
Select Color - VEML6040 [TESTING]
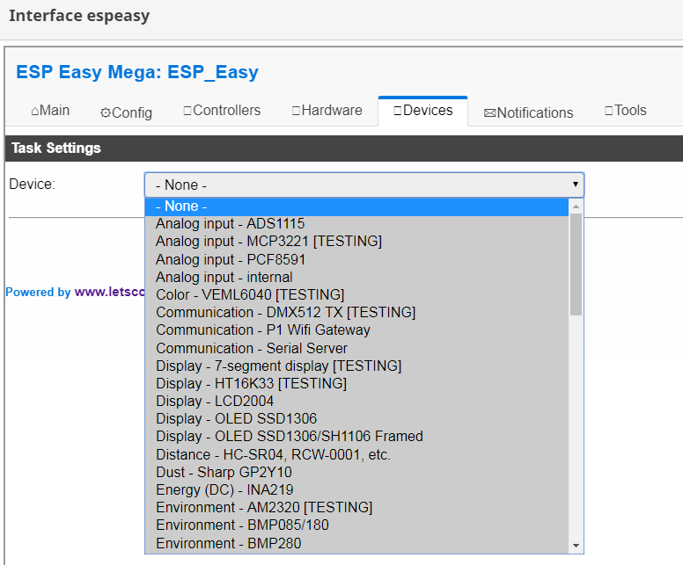356,295
